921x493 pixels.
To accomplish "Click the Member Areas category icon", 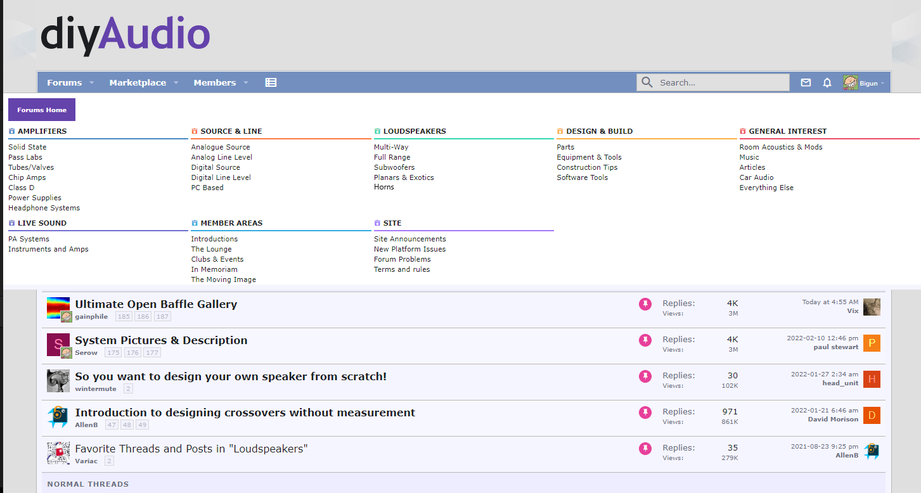I will tap(195, 223).
